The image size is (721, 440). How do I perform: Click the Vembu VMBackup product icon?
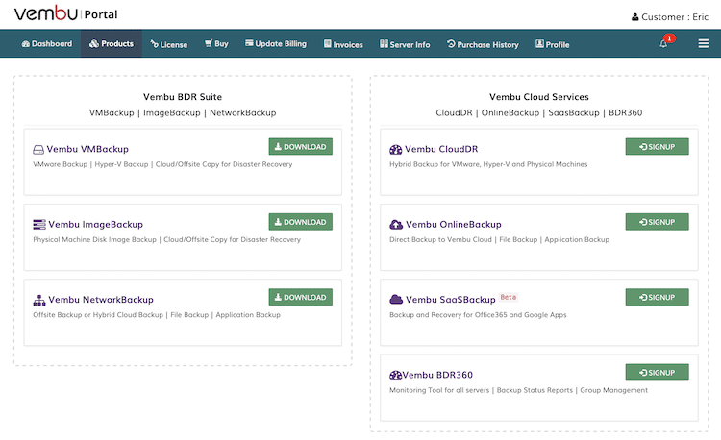click(38, 150)
